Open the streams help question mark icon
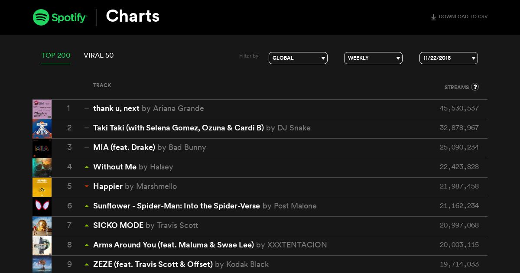520x273 pixels. point(475,87)
